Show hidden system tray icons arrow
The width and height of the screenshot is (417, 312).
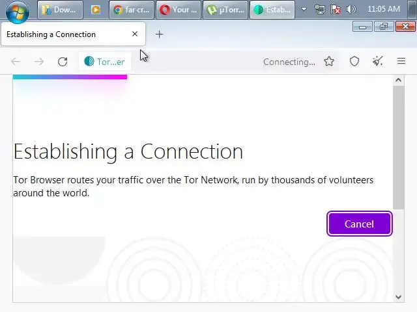click(304, 10)
